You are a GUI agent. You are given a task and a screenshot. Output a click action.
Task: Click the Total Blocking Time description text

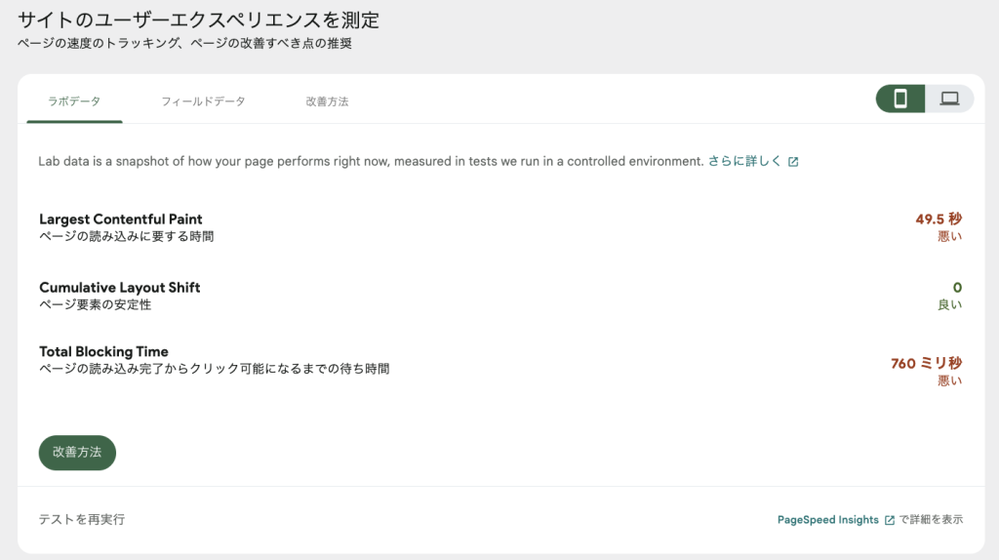pos(214,368)
